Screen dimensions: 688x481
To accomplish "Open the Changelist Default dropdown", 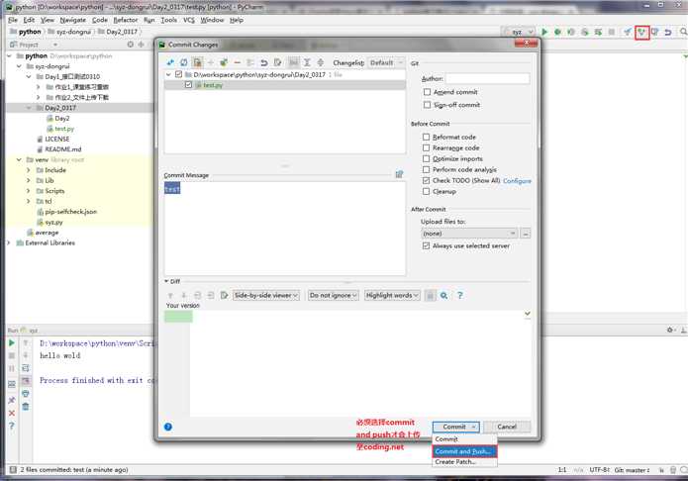I will [386, 62].
